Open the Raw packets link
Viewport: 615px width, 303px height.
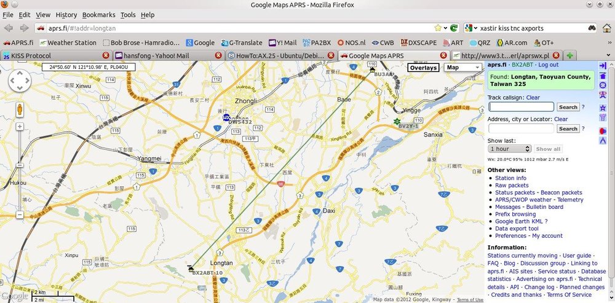click(x=512, y=185)
